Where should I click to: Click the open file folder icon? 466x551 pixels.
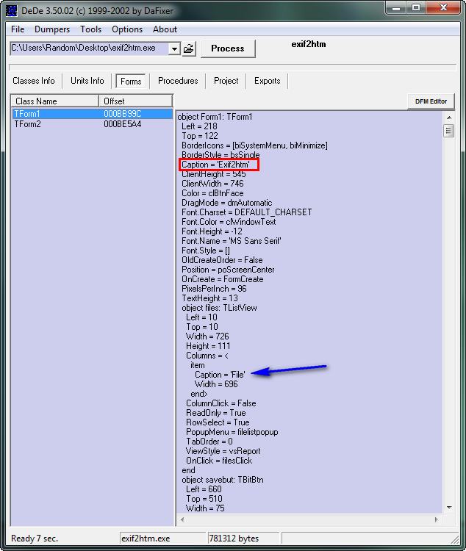[x=189, y=48]
